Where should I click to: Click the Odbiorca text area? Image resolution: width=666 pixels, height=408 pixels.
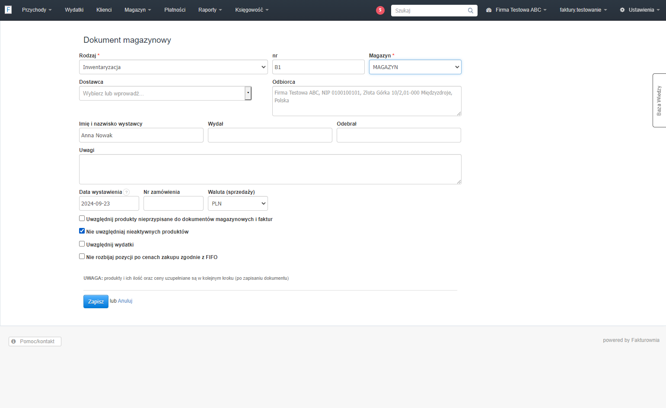[366, 101]
